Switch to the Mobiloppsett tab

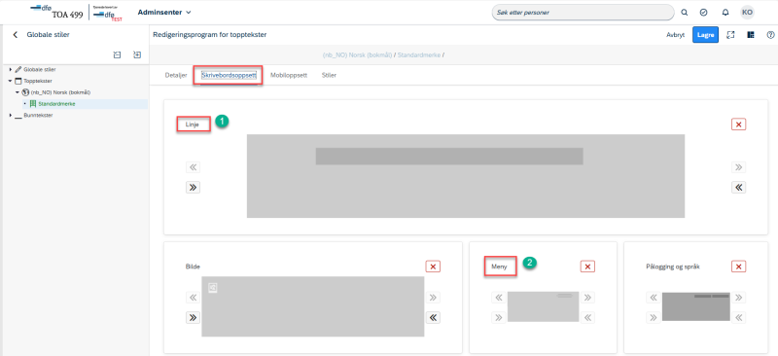pyautogui.click(x=289, y=76)
